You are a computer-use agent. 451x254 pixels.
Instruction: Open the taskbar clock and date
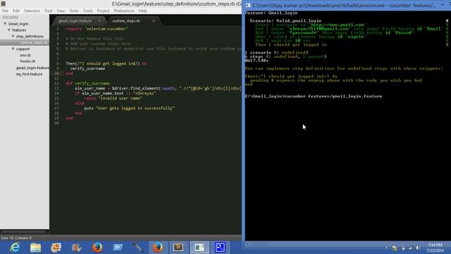(435, 248)
